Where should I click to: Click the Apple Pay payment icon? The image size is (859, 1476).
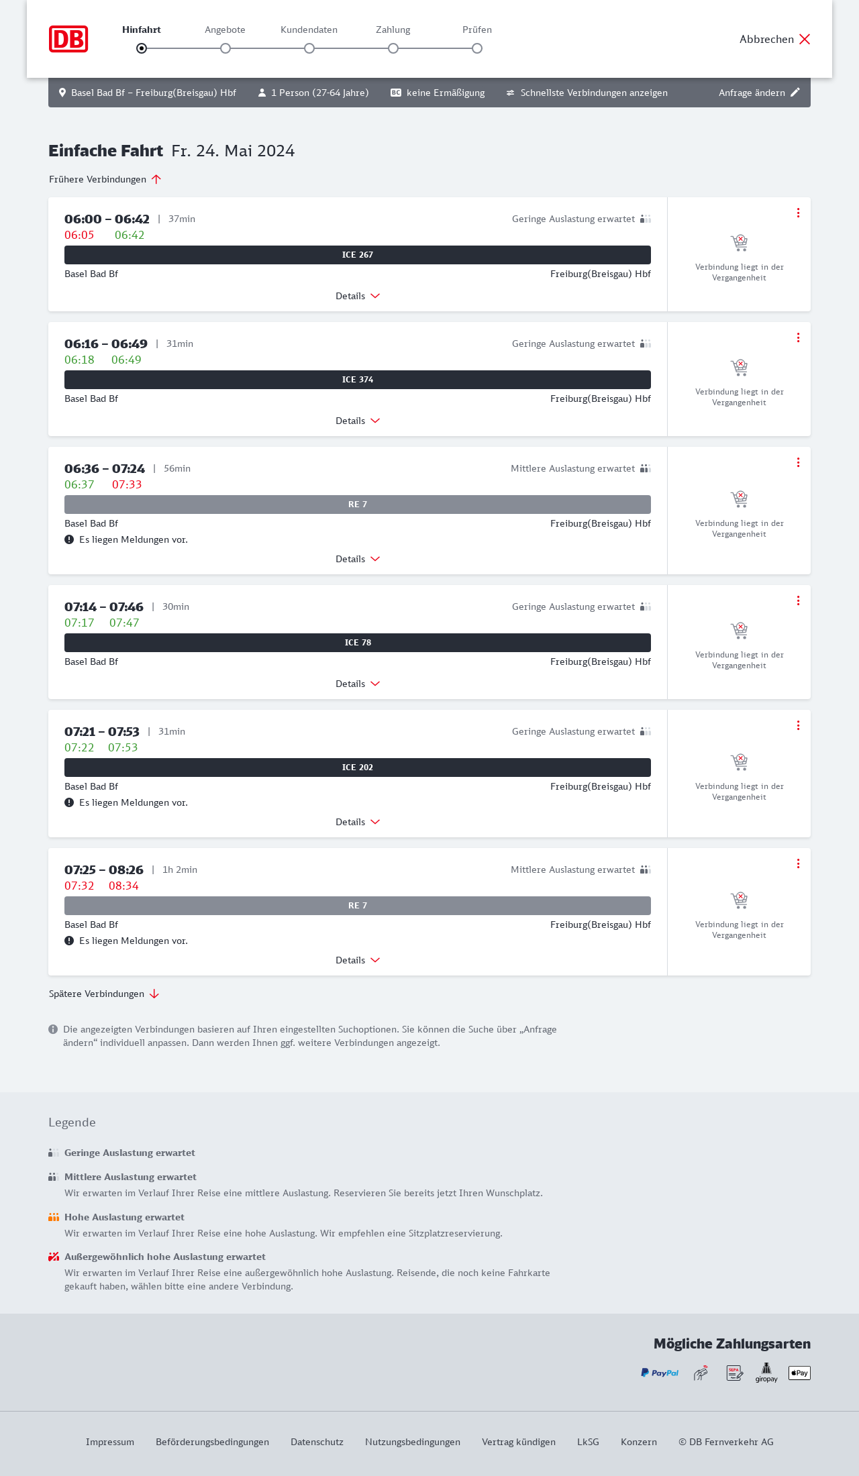click(799, 1373)
